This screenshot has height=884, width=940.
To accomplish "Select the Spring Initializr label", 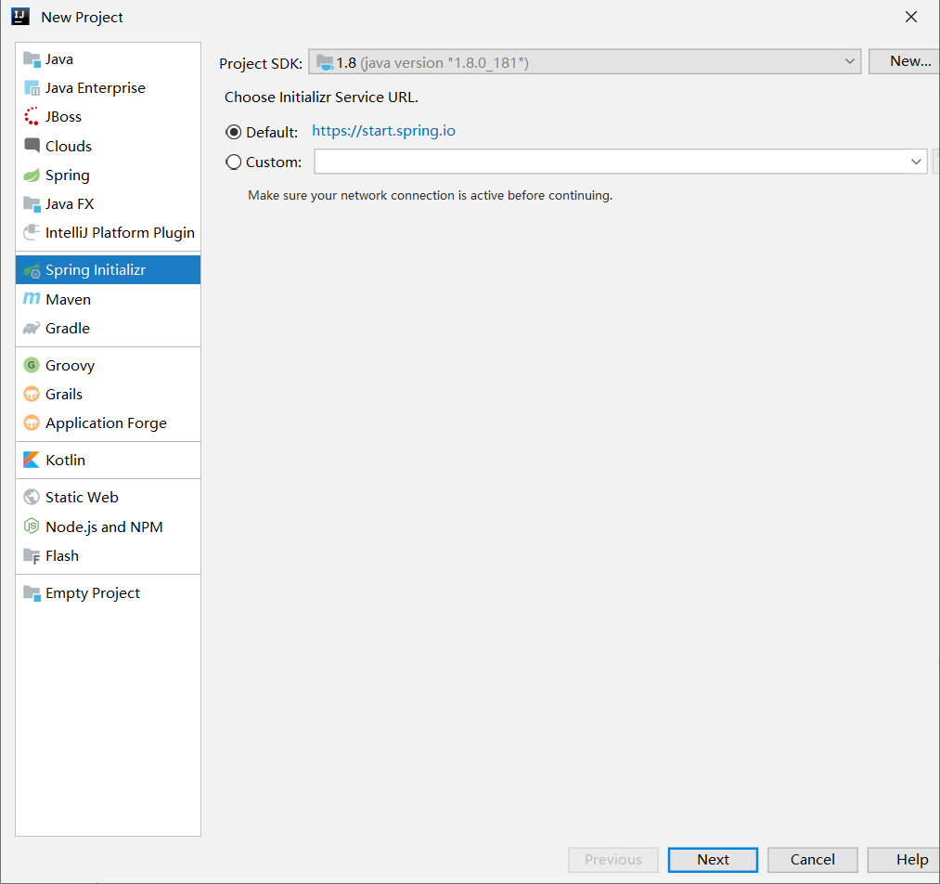I will pos(96,270).
